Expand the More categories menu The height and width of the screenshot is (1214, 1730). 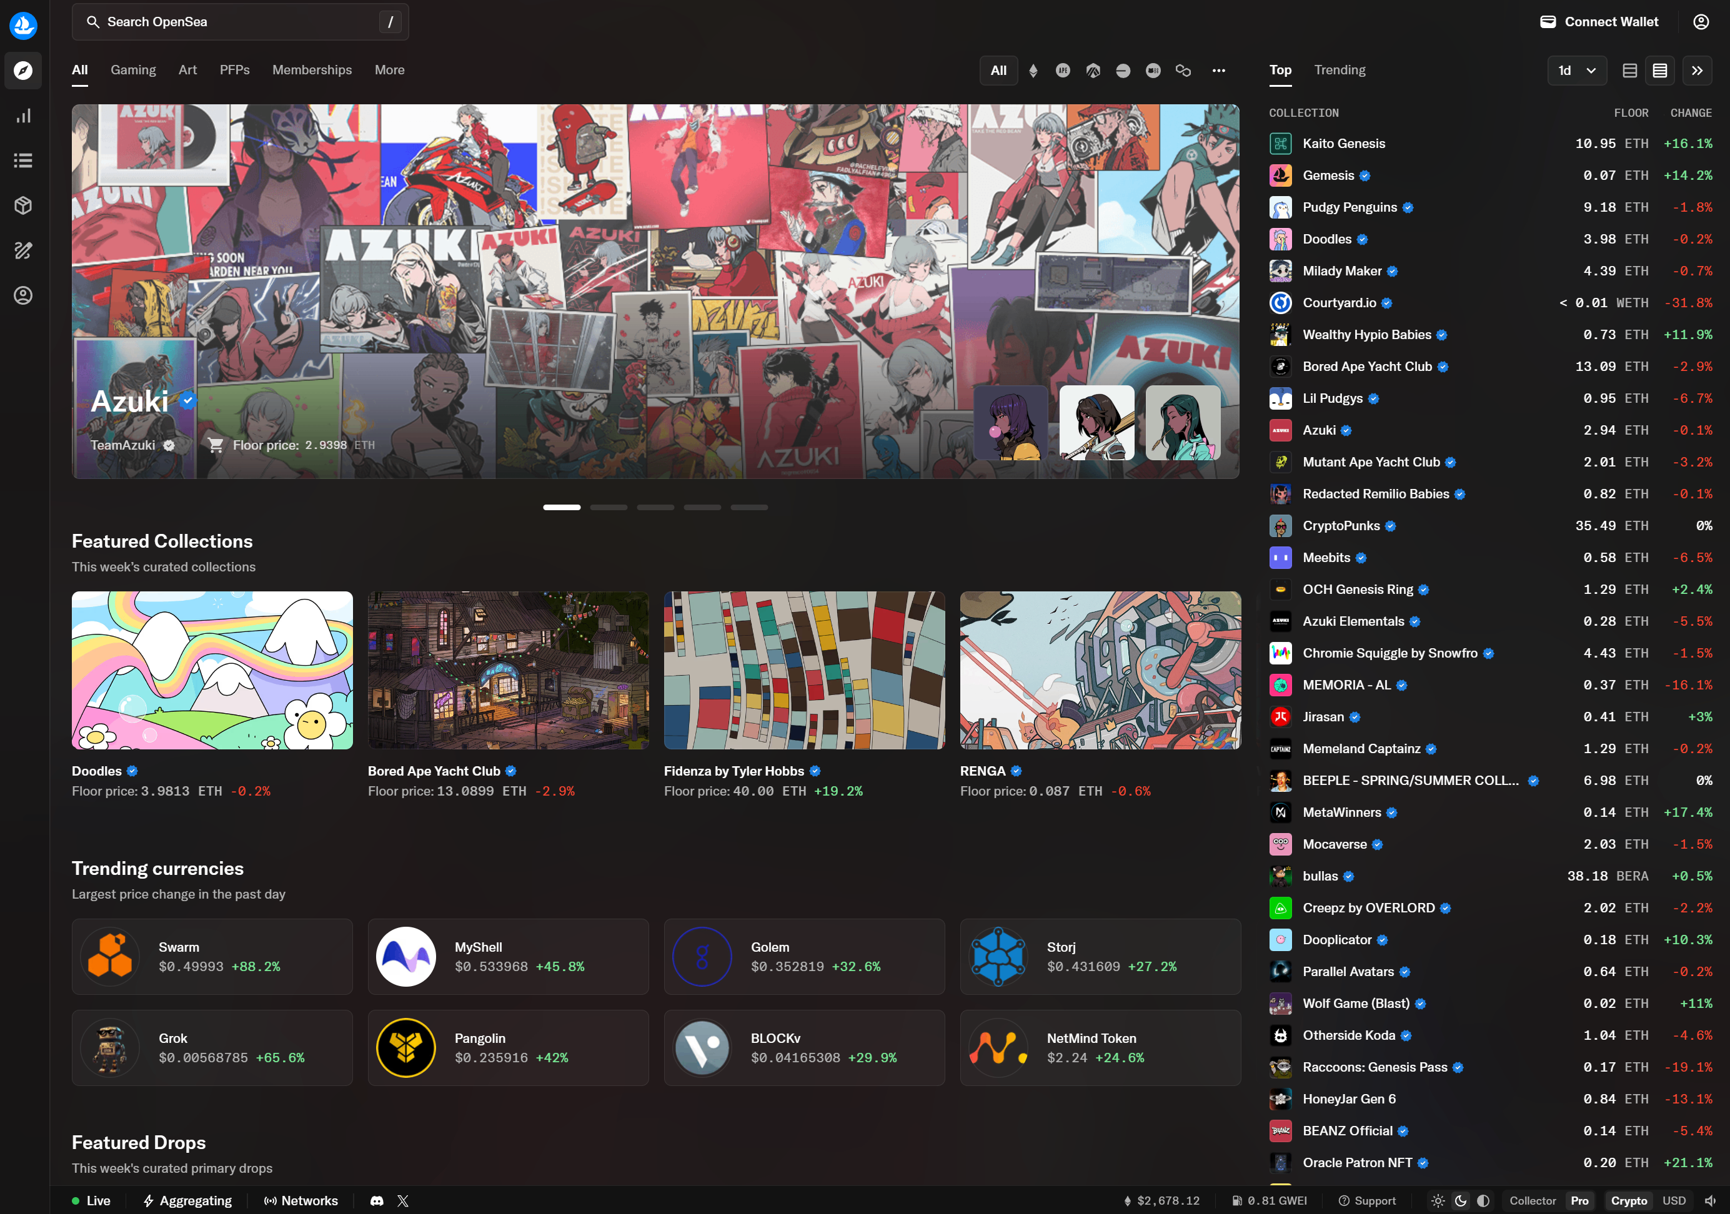pos(390,70)
